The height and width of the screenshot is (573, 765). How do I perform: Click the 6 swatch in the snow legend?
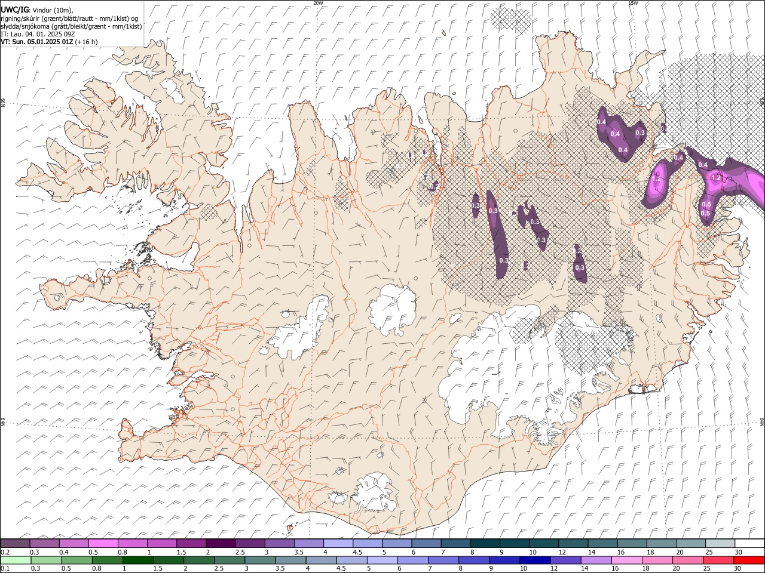(x=426, y=543)
